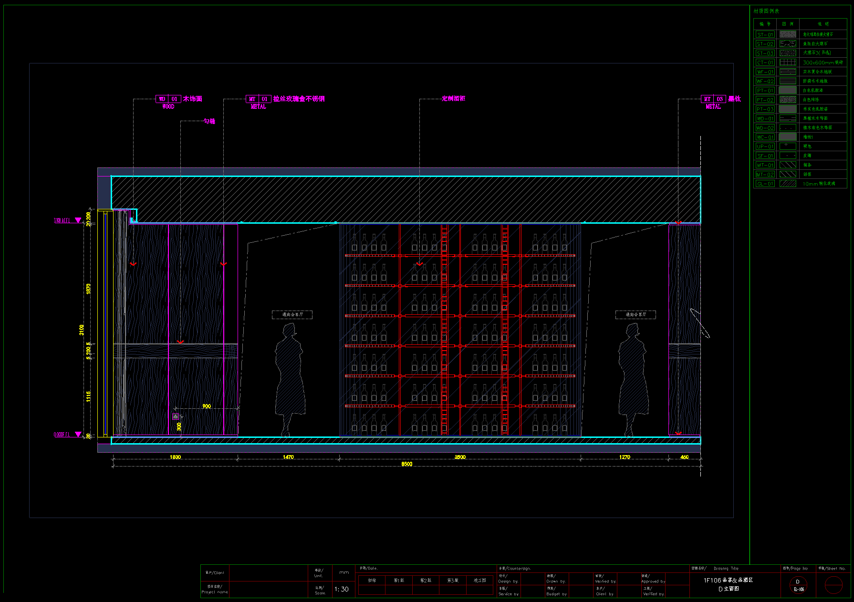Image resolution: width=854 pixels, height=602 pixels.
Task: Select the WD 01 wood material tag
Action: pyautogui.click(x=168, y=99)
